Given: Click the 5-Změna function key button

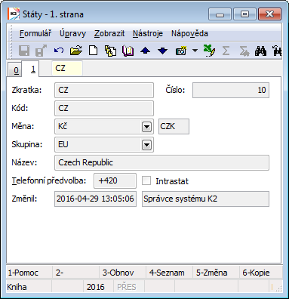Looking at the screenshot, I should (x=216, y=273).
